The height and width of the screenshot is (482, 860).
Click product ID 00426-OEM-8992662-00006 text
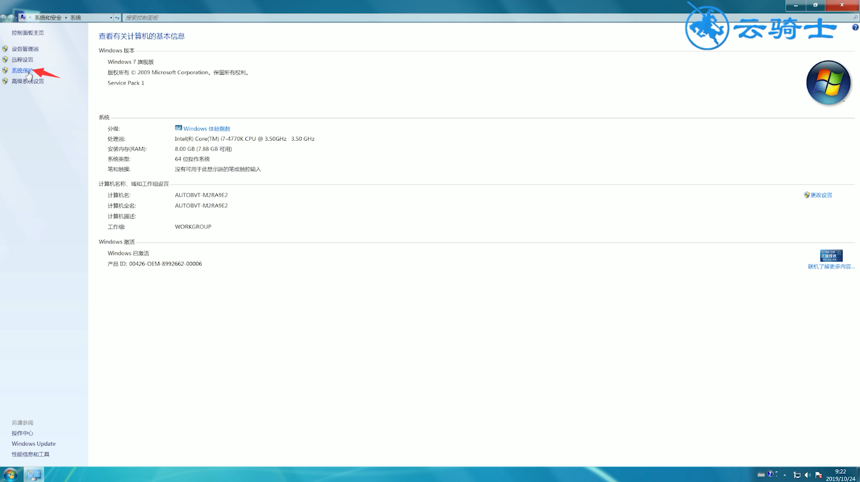[x=165, y=264]
